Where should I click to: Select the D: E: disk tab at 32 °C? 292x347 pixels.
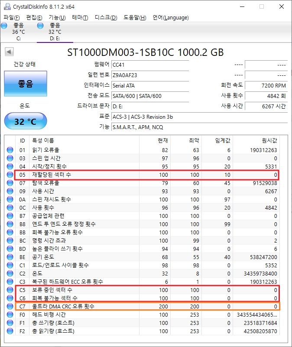pos(55,32)
